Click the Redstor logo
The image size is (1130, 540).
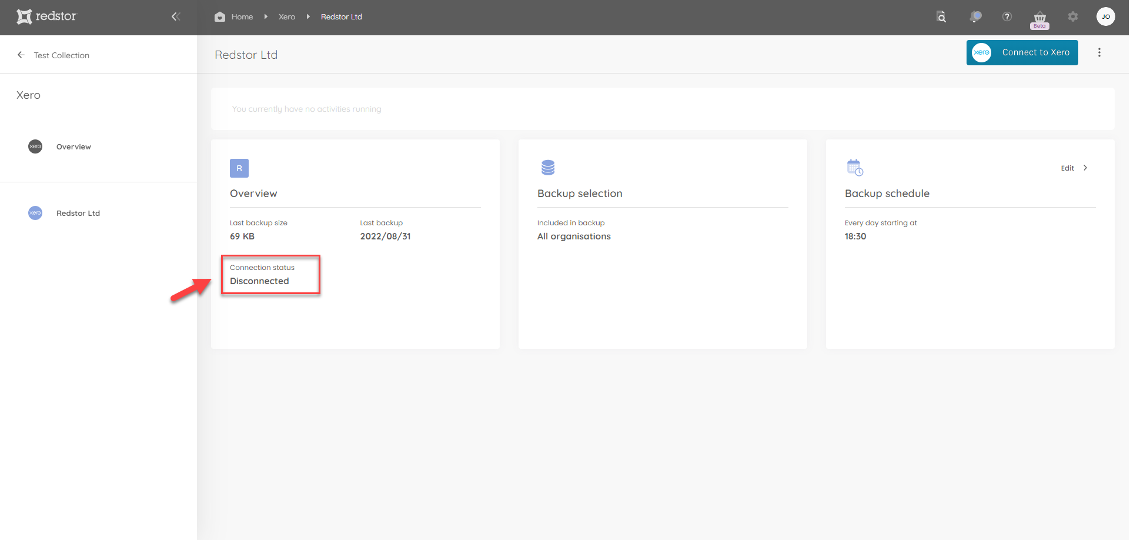coord(46,16)
